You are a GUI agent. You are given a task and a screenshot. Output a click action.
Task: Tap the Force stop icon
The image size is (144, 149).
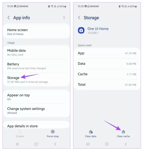[53, 132]
